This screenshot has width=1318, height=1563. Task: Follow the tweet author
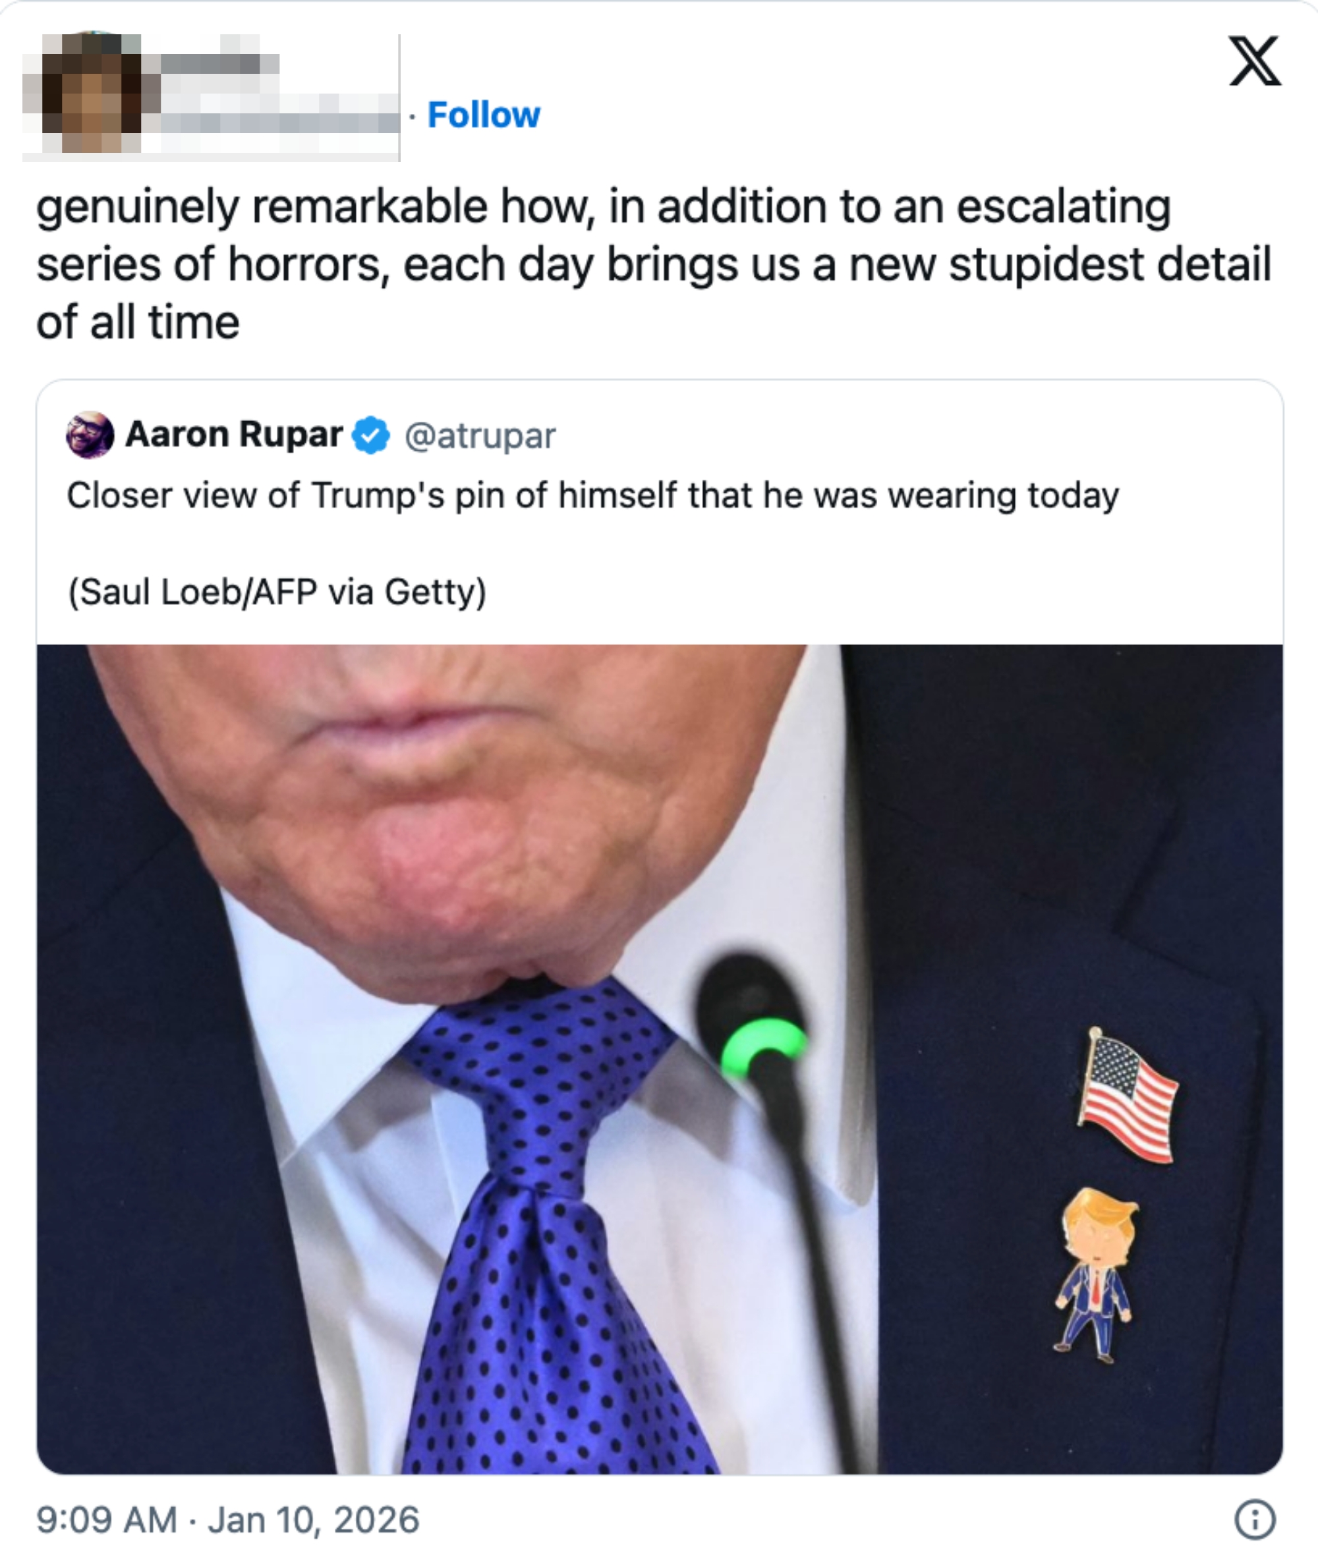tap(484, 115)
